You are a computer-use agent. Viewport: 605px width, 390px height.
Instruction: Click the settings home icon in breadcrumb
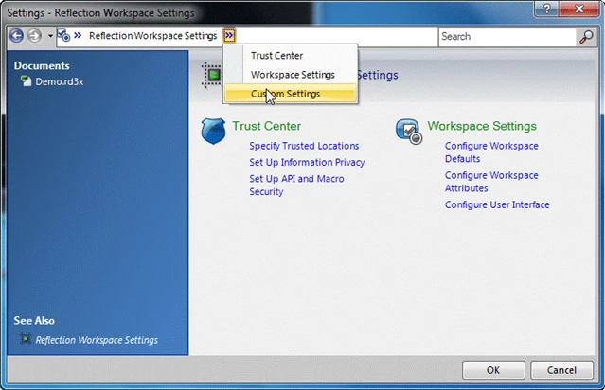(x=63, y=35)
